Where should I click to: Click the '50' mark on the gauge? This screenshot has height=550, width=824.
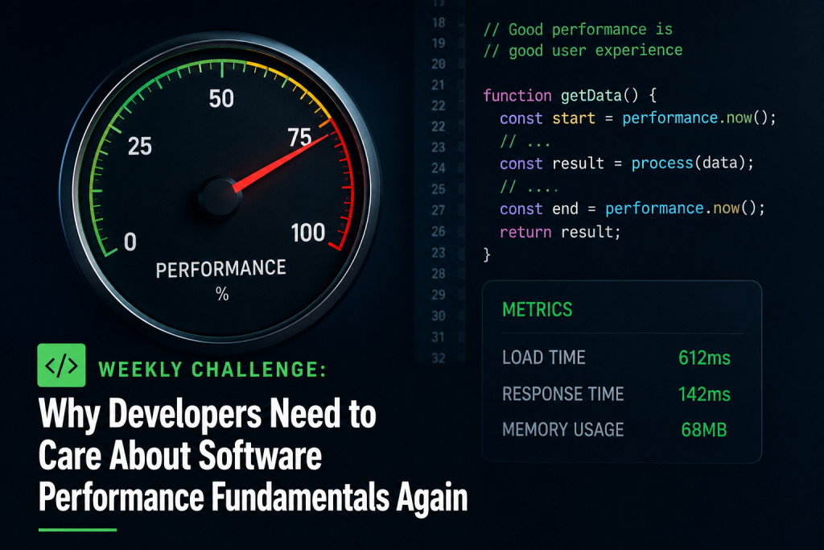point(221,99)
